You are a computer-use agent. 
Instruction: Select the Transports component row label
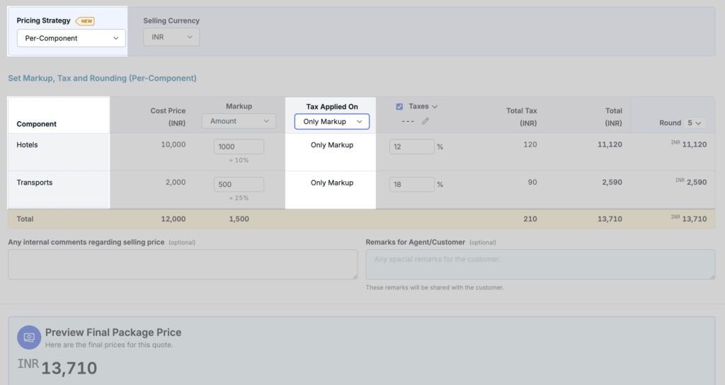[35, 183]
